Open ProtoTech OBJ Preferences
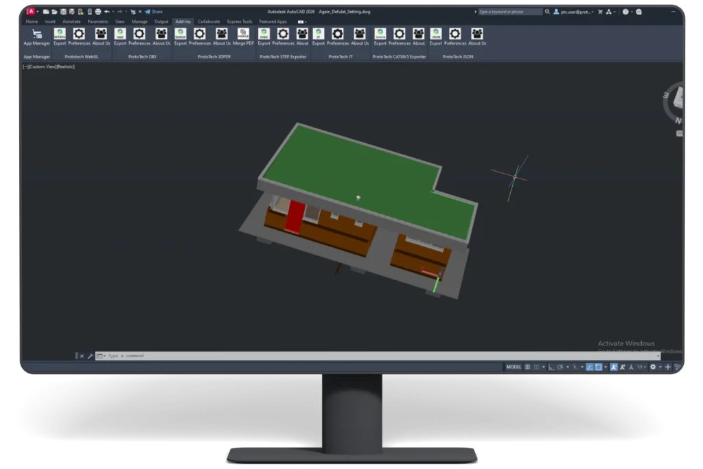Image resolution: width=703 pixels, height=469 pixels. 139,34
